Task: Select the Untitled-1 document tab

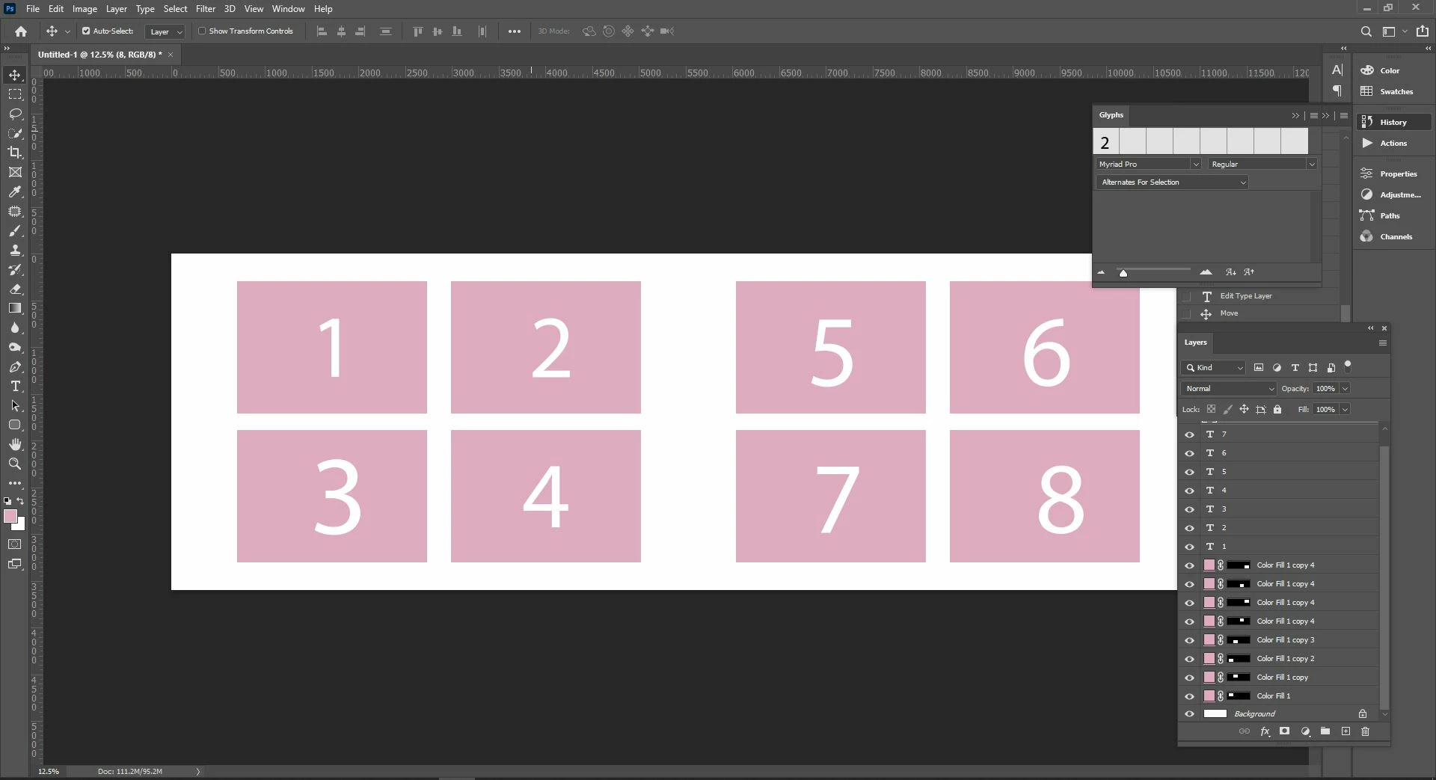Action: tap(99, 55)
